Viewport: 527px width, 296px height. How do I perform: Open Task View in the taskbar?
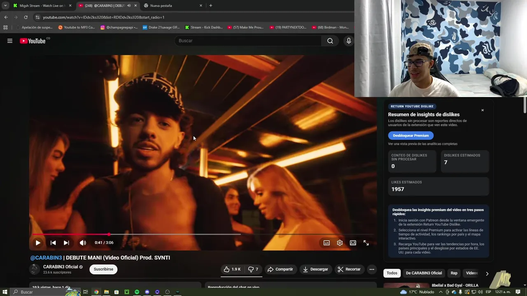(x=86, y=292)
